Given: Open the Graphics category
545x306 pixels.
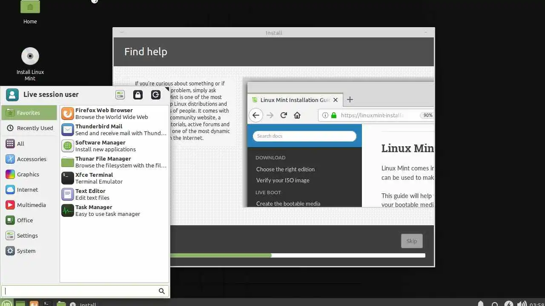Looking at the screenshot, I should point(29,174).
